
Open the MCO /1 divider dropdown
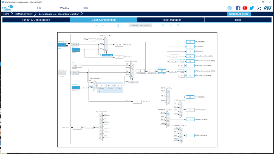pyautogui.click(x=90, y=128)
